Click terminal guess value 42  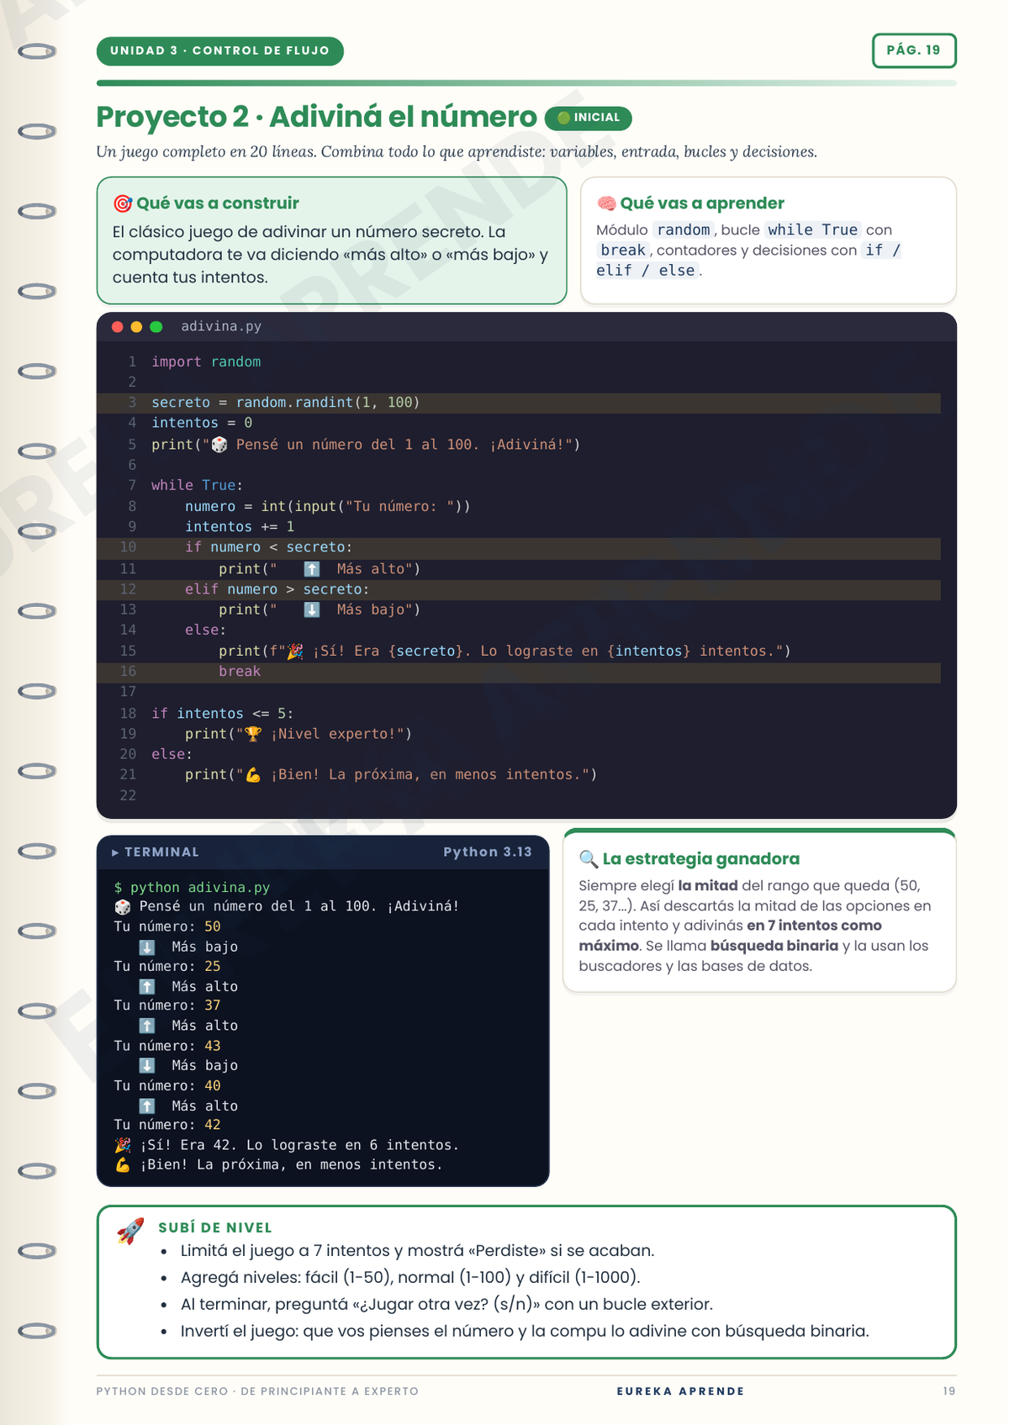point(213,1126)
